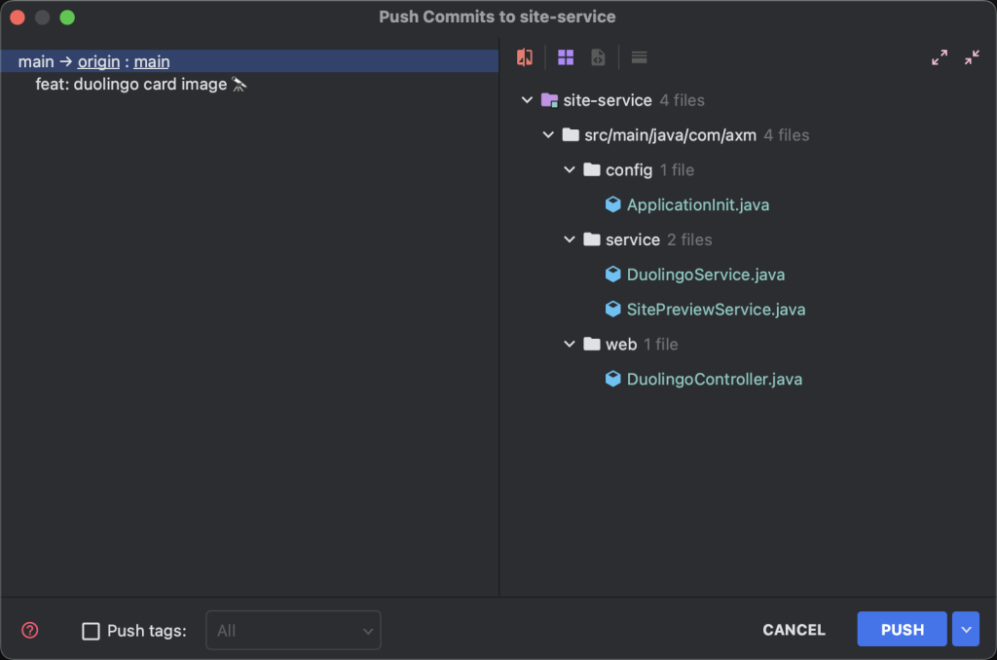
Task: Collapse the site-service root node
Action: tap(527, 100)
